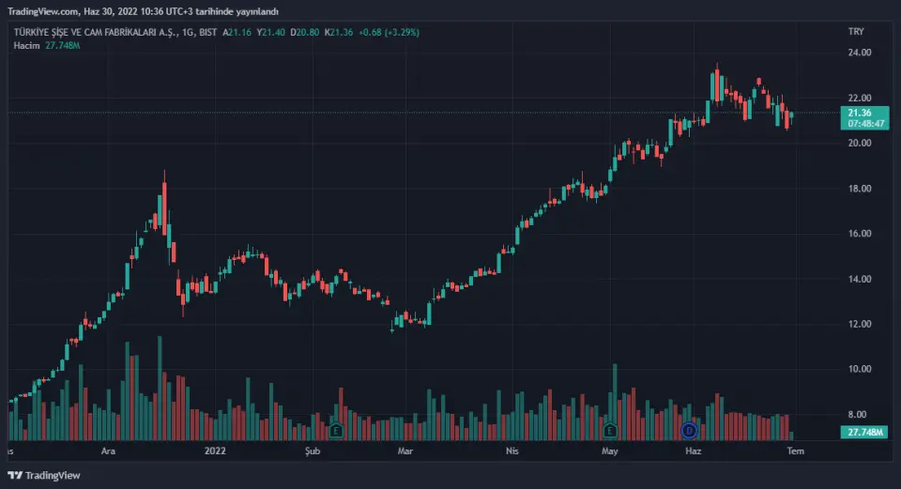This screenshot has width=901, height=489.
Task: Click the earnings E marker near May
Action: 611,431
